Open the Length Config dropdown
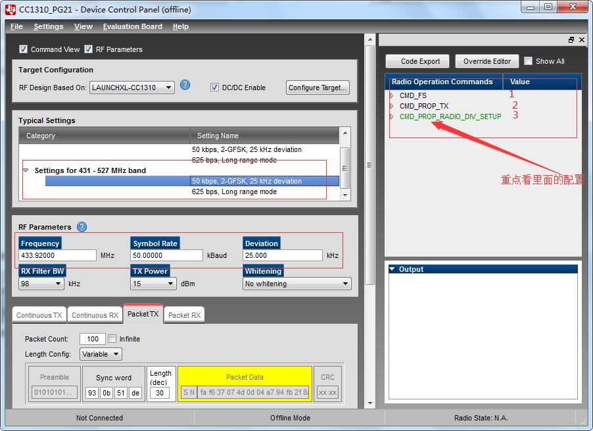Screen dimensions: 593x431 pyautogui.click(x=101, y=354)
